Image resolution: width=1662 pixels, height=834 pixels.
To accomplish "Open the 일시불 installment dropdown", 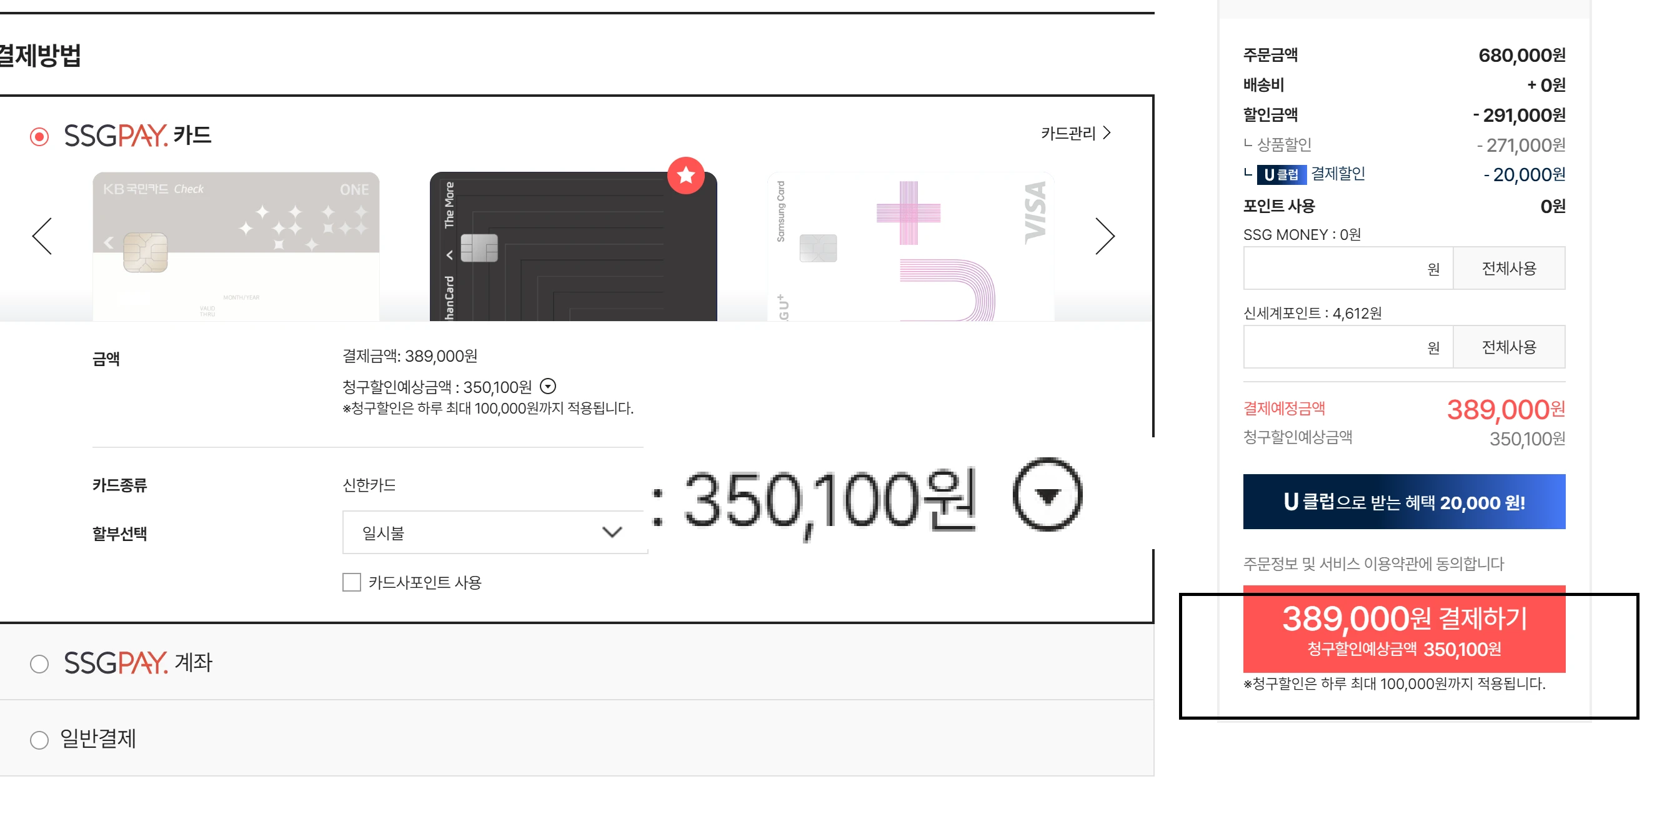I will click(494, 532).
